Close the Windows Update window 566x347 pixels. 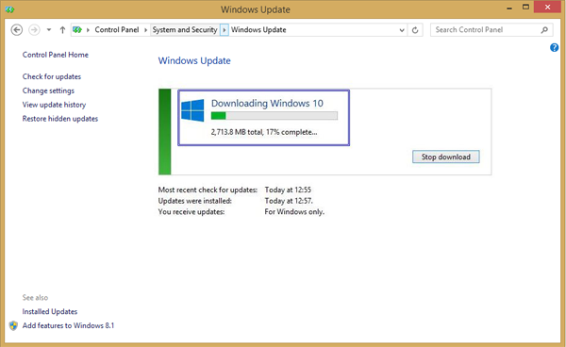[547, 8]
